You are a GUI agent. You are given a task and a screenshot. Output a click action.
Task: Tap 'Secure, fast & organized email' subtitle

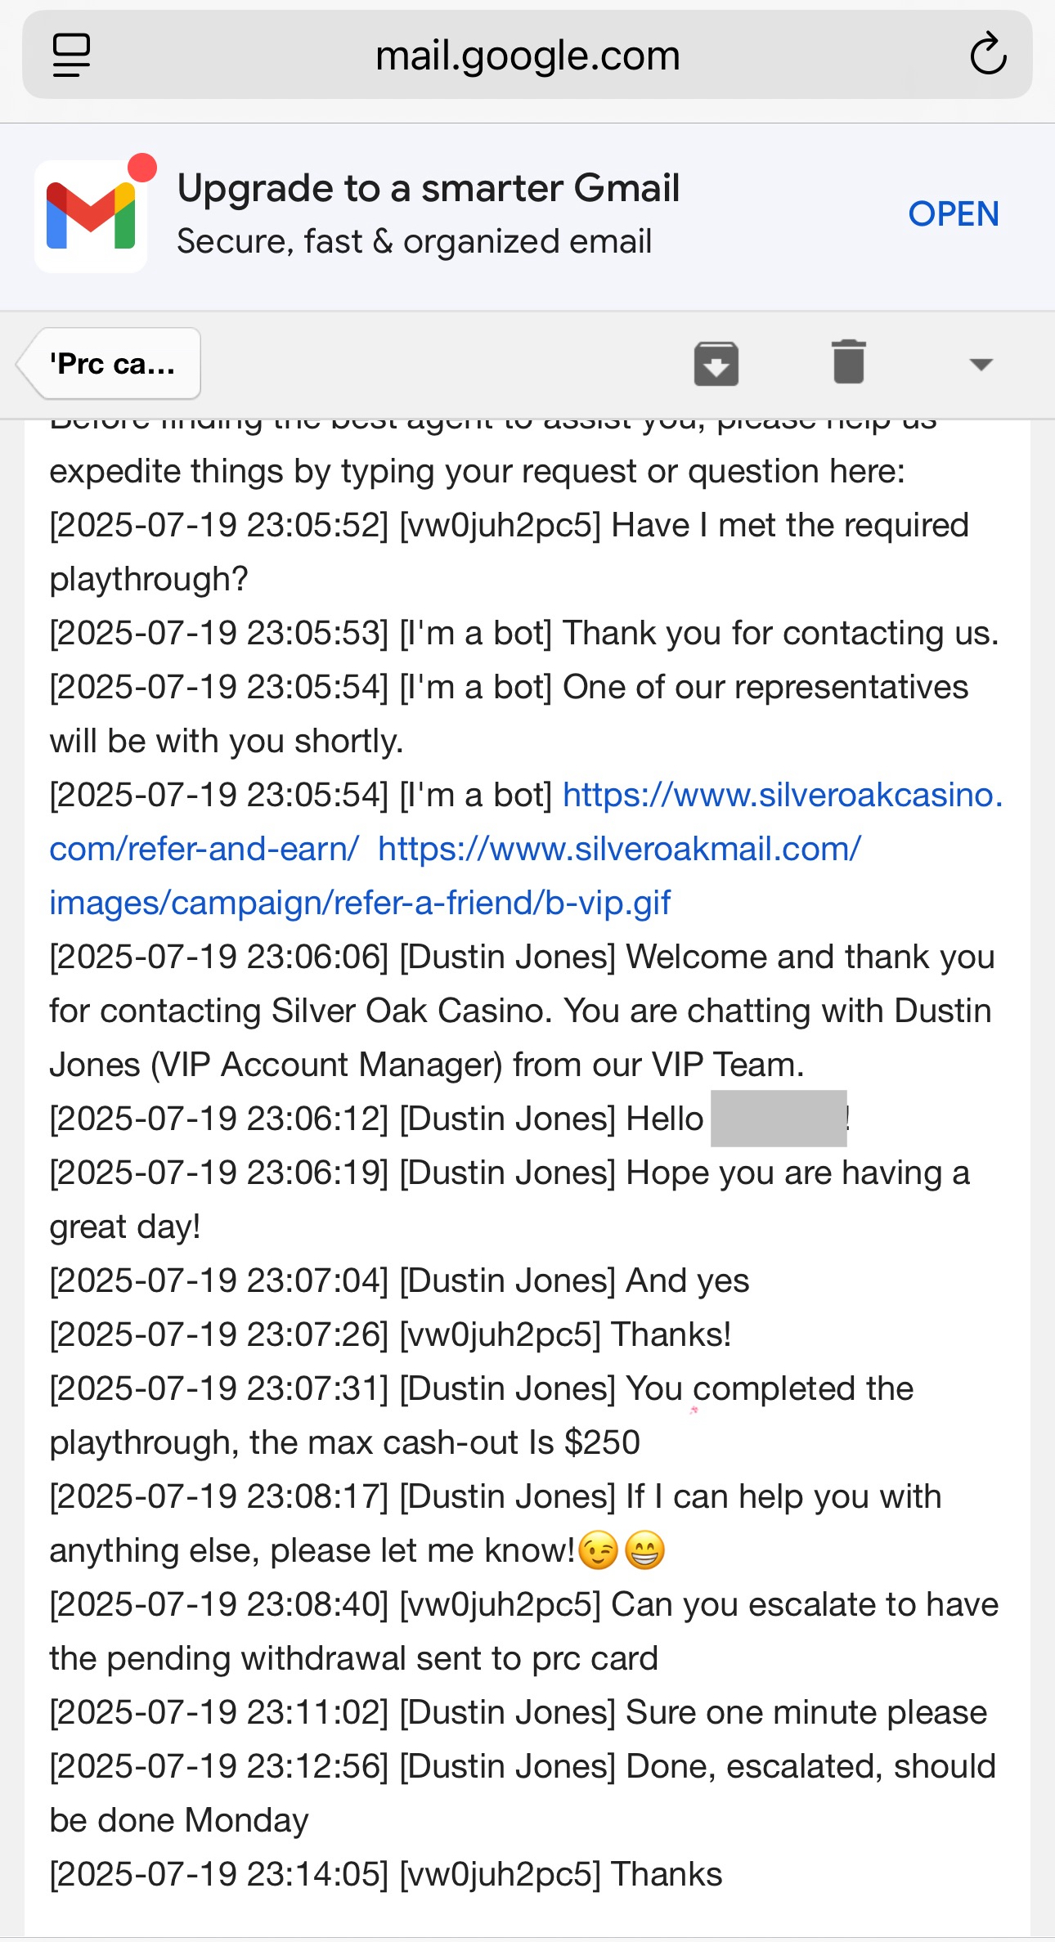pos(415,242)
